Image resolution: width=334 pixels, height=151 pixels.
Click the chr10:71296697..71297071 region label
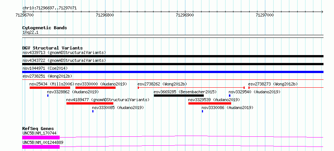[x=50, y=8]
